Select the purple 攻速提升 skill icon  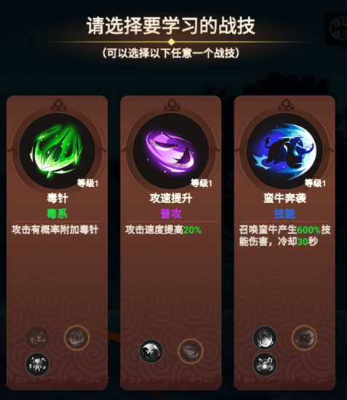171,151
